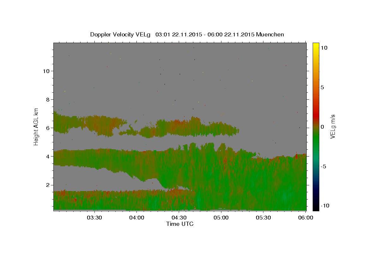Click the colorbar label '-5'
The height and width of the screenshot is (253, 379).
coord(324,166)
